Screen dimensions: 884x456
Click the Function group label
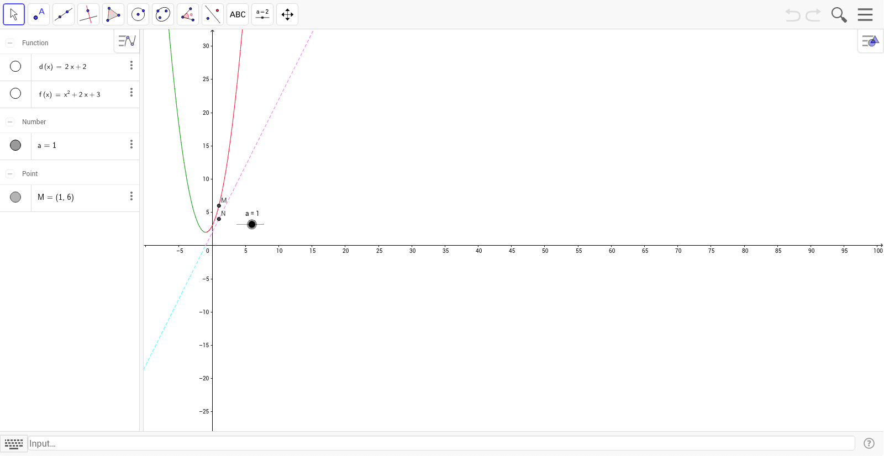coord(35,43)
